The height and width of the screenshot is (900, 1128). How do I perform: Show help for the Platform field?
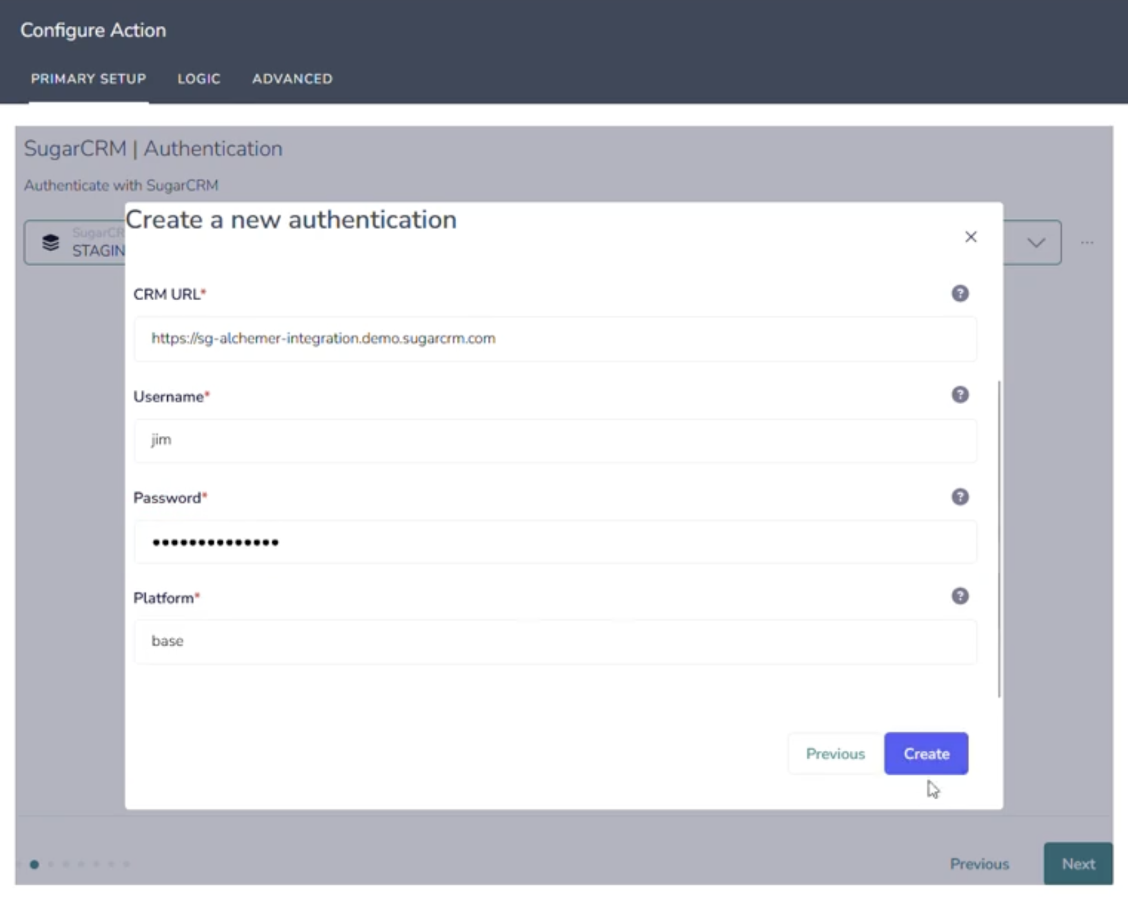[x=960, y=596]
